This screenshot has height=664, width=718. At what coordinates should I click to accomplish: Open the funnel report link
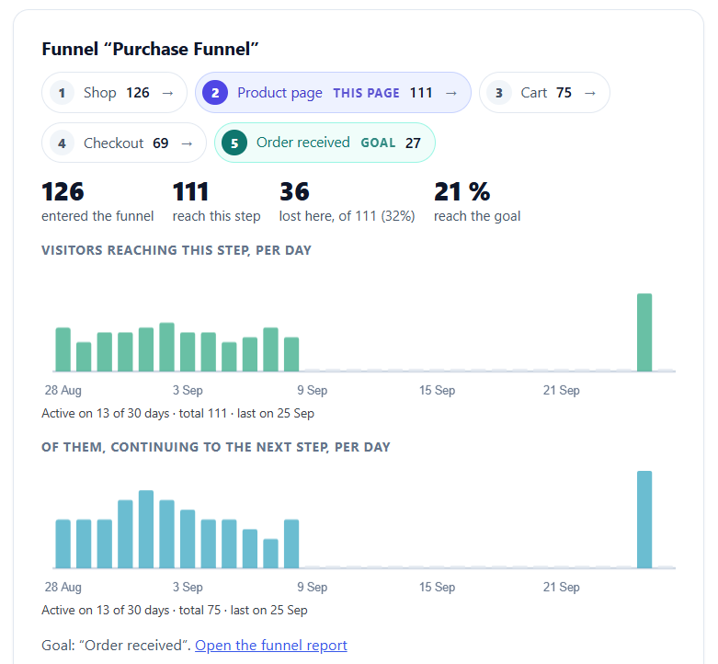[271, 646]
